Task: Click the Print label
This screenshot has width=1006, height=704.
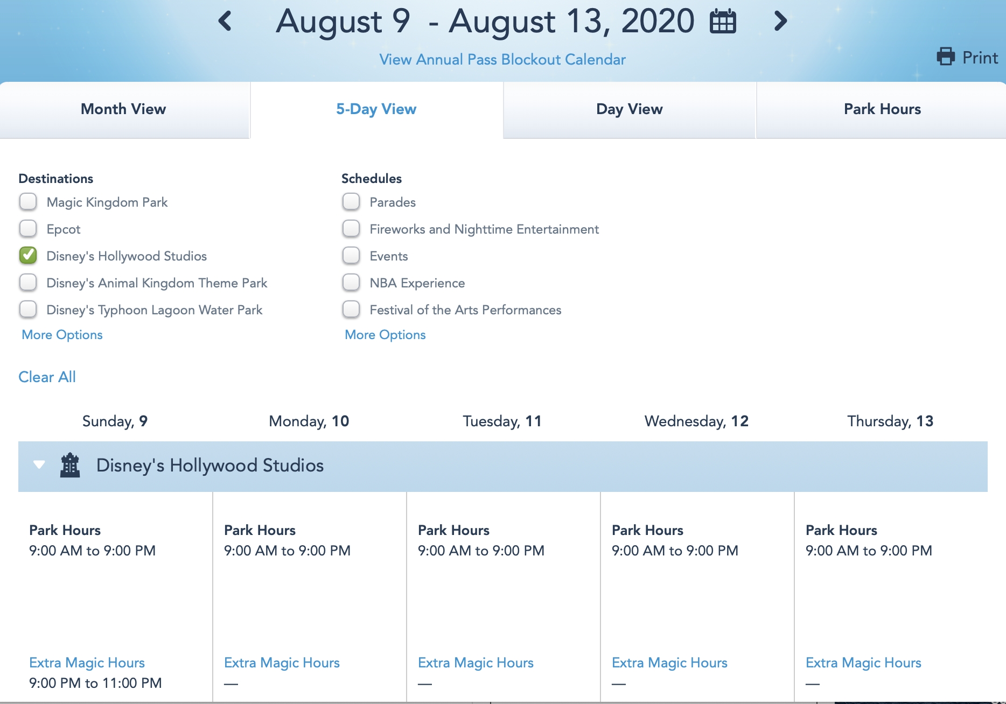Action: click(x=980, y=58)
